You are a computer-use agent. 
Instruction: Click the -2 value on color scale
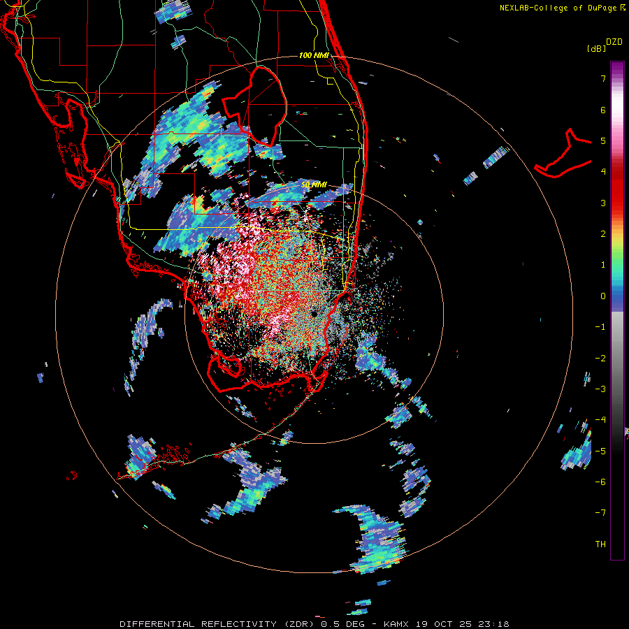(x=600, y=358)
